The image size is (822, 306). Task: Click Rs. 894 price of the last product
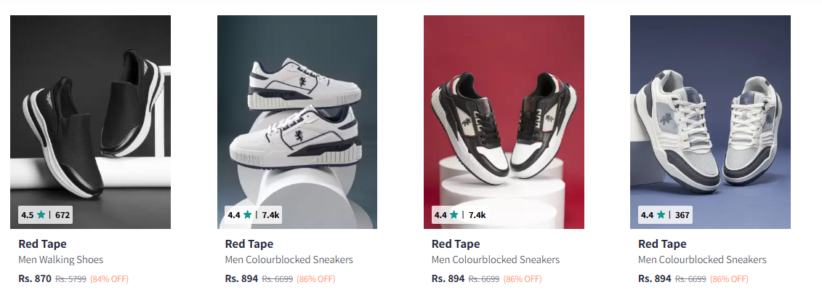[655, 278]
